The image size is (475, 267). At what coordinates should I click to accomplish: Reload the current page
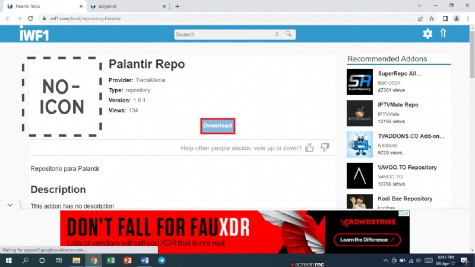pyautogui.click(x=30, y=18)
